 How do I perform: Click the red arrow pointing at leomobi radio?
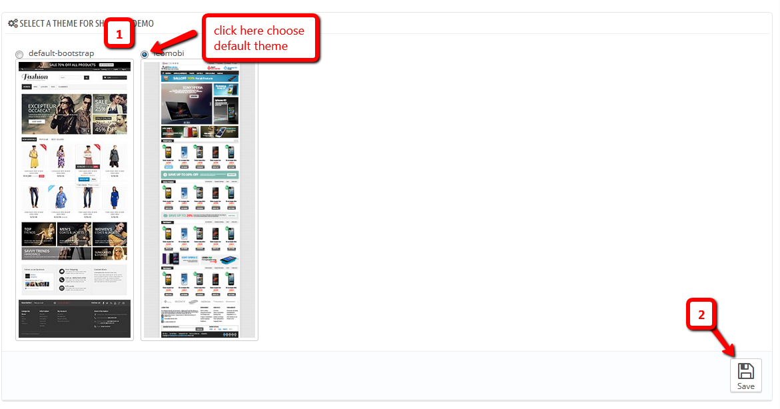(x=175, y=41)
